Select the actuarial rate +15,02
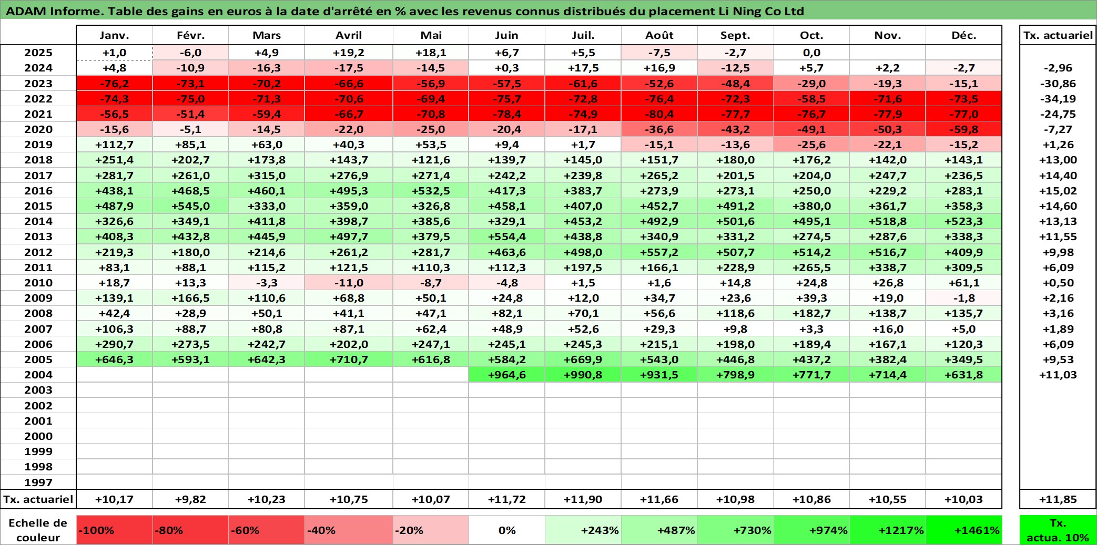 click(x=1058, y=191)
